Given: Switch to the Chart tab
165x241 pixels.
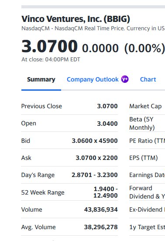Looking at the screenshot, I should tap(148, 79).
